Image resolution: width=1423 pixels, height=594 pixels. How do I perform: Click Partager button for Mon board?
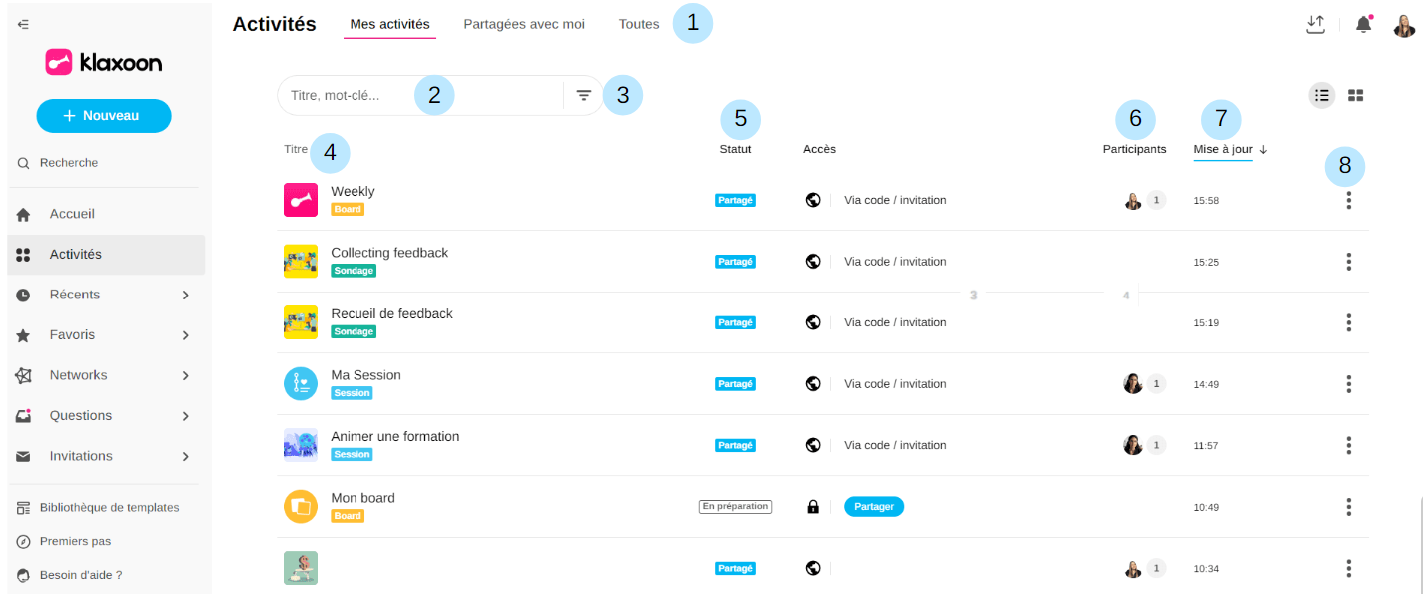[873, 507]
